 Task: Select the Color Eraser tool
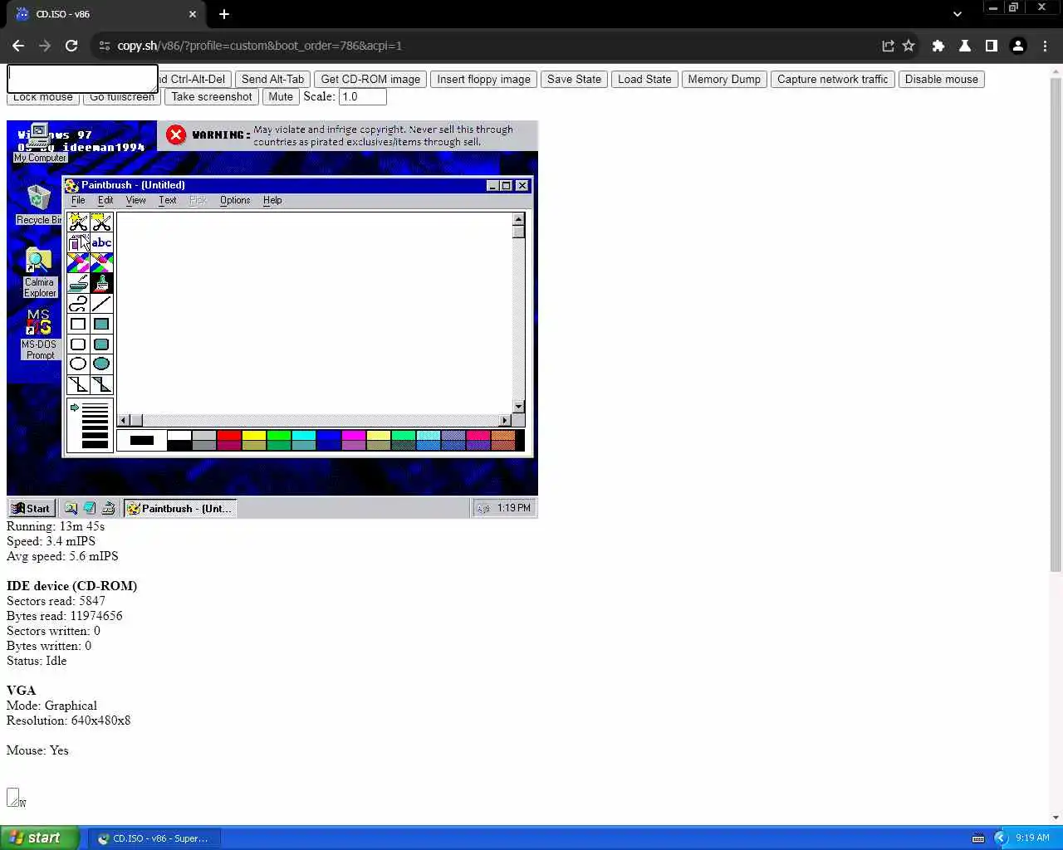click(78, 263)
